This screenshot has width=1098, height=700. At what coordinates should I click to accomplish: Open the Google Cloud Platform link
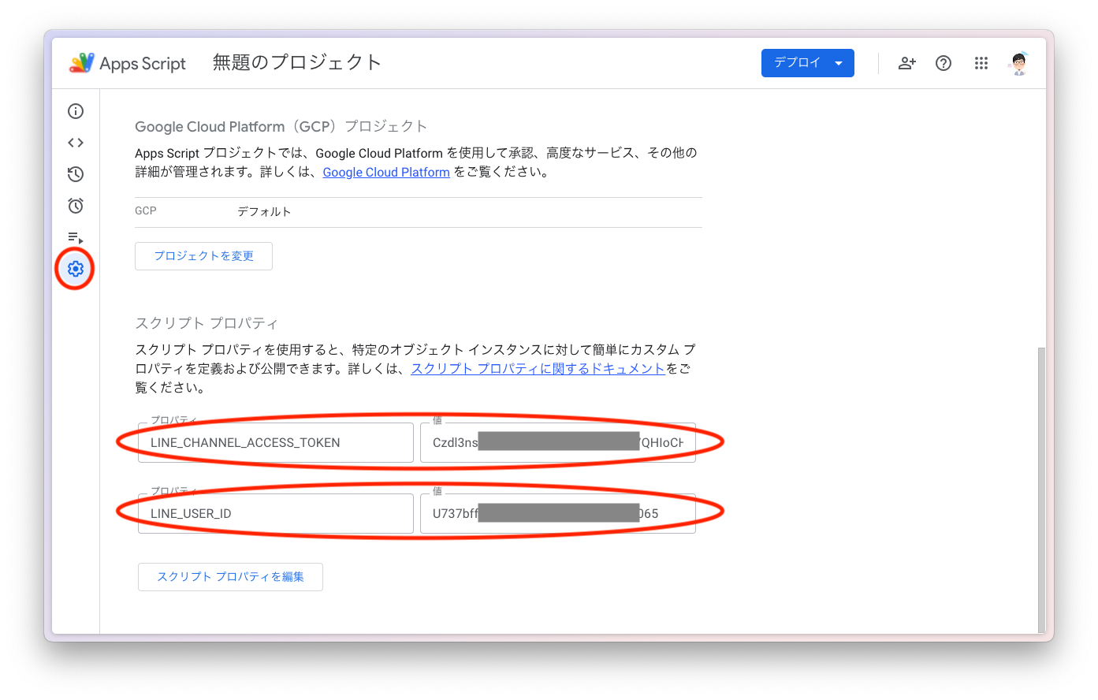point(386,172)
